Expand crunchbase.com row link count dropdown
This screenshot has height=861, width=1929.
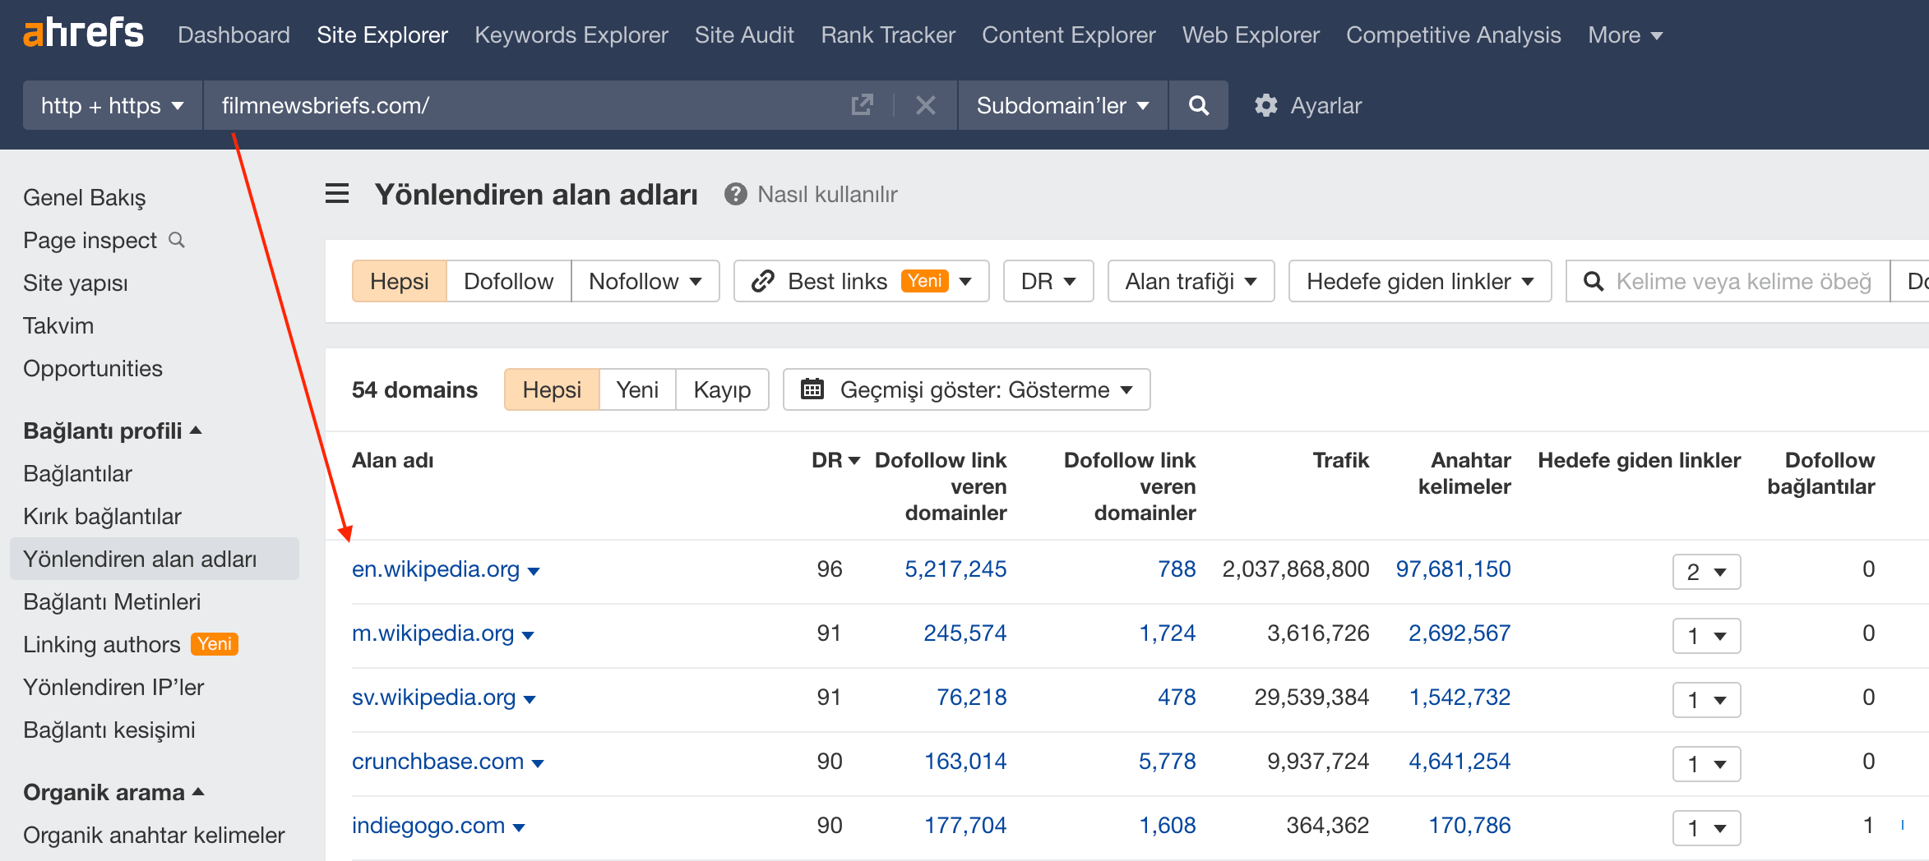(1707, 764)
